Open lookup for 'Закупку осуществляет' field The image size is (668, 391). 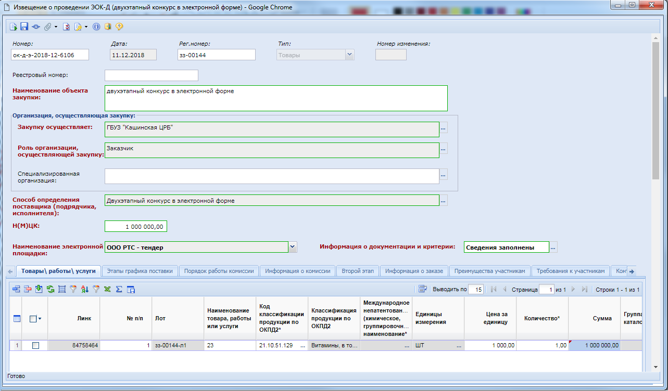click(444, 128)
